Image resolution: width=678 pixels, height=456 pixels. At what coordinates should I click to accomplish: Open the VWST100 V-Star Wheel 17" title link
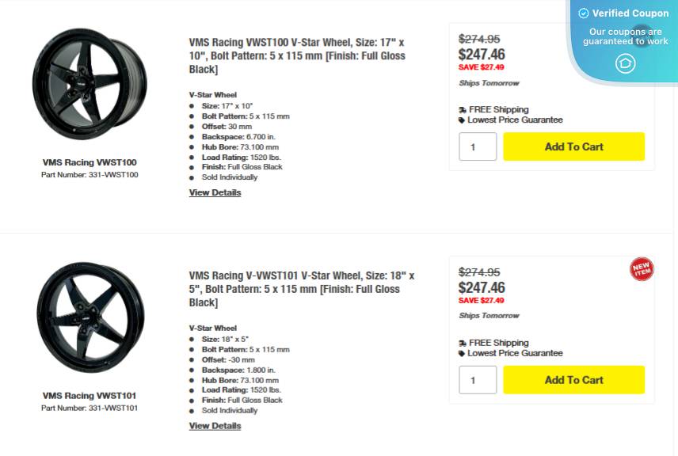click(297, 55)
